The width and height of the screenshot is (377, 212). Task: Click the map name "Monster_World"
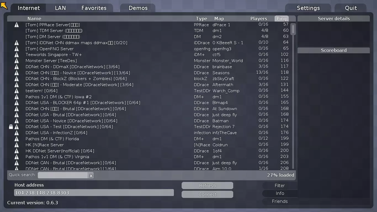[x=228, y=61]
